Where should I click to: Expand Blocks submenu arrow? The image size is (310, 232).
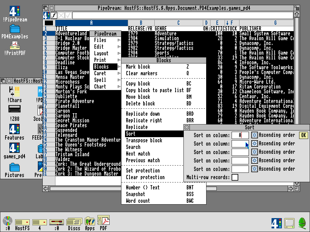pos(119,67)
